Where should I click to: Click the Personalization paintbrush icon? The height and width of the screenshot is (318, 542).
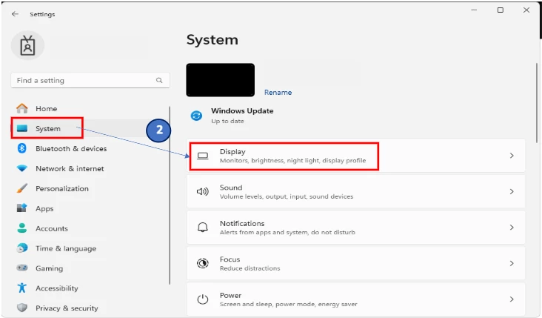tap(22, 188)
